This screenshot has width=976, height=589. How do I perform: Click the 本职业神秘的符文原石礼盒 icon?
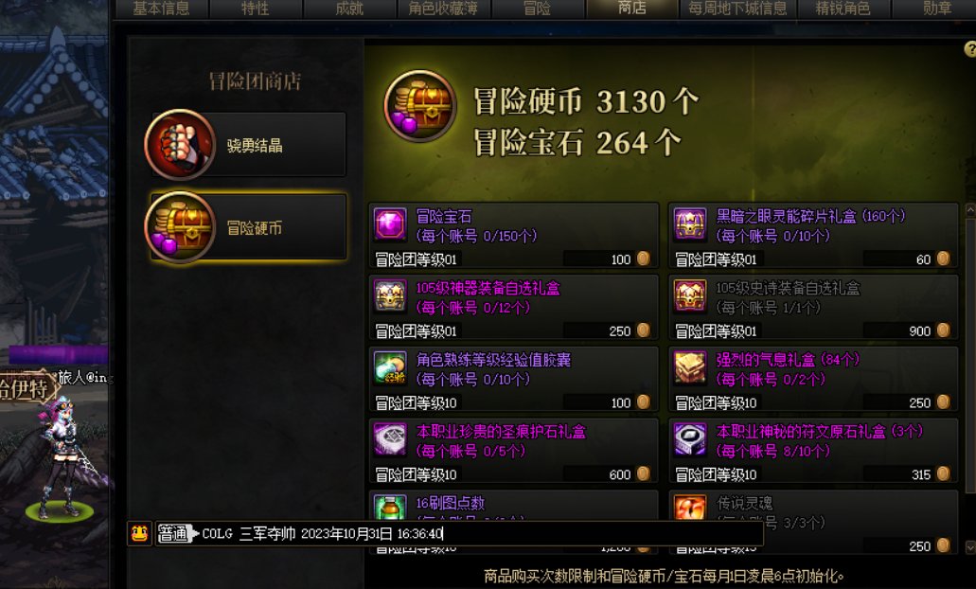[x=690, y=439]
